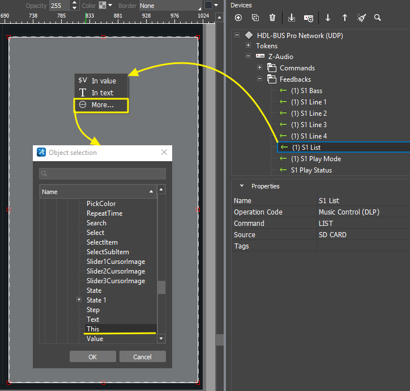Click the delete trash icon in Devices
This screenshot has height=391, width=410.
click(x=272, y=18)
